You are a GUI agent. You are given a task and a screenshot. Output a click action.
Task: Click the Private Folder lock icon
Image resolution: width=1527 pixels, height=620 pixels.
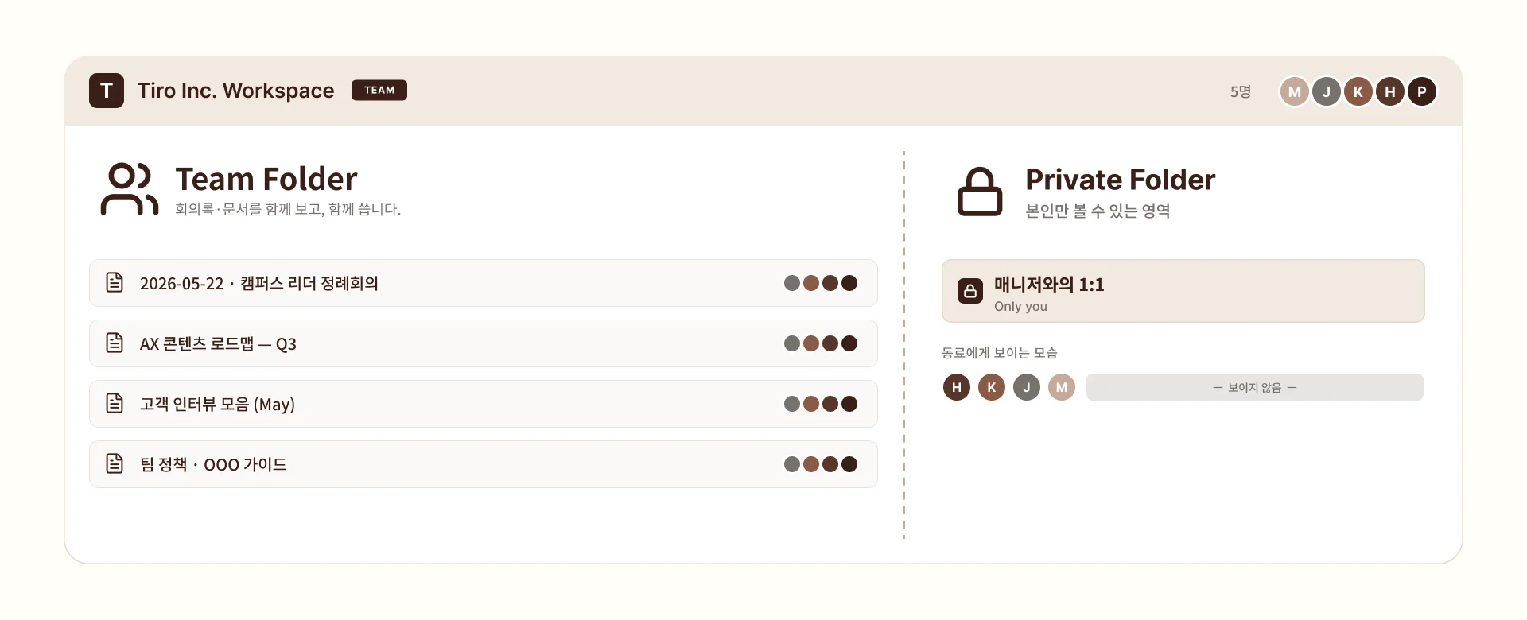[x=980, y=191]
